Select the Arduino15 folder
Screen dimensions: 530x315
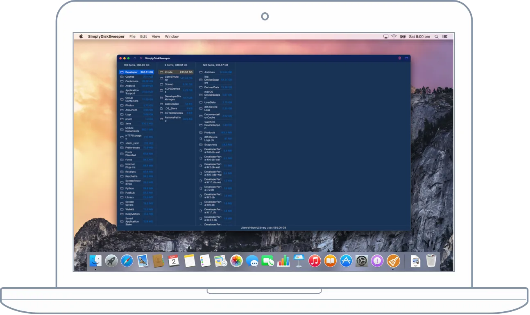tap(136, 110)
